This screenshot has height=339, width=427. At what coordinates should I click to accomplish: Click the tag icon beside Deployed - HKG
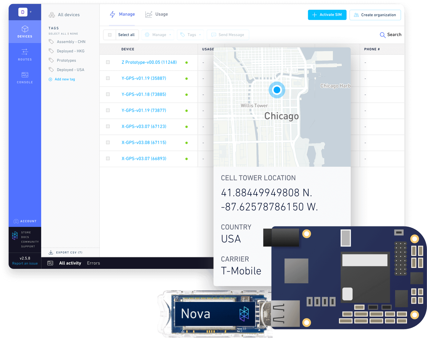point(51,51)
